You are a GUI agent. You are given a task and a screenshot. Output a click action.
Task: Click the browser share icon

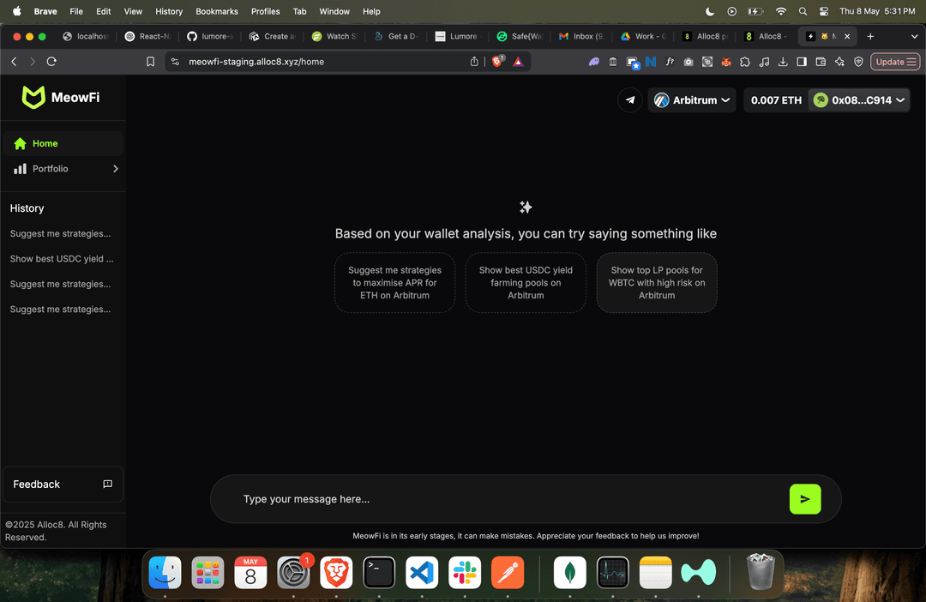click(x=474, y=62)
